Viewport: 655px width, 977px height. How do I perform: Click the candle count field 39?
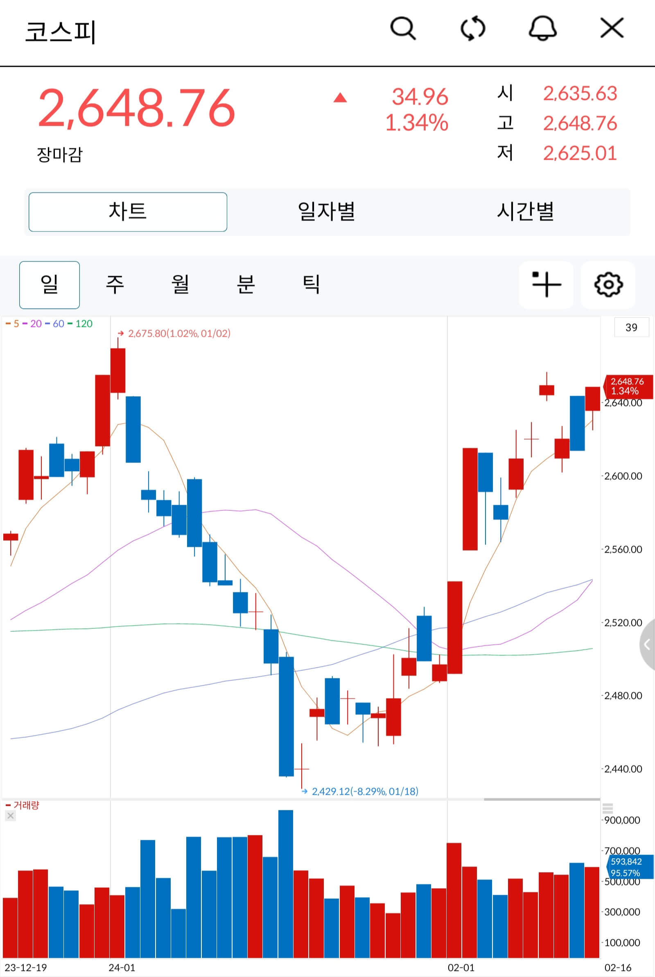point(632,327)
